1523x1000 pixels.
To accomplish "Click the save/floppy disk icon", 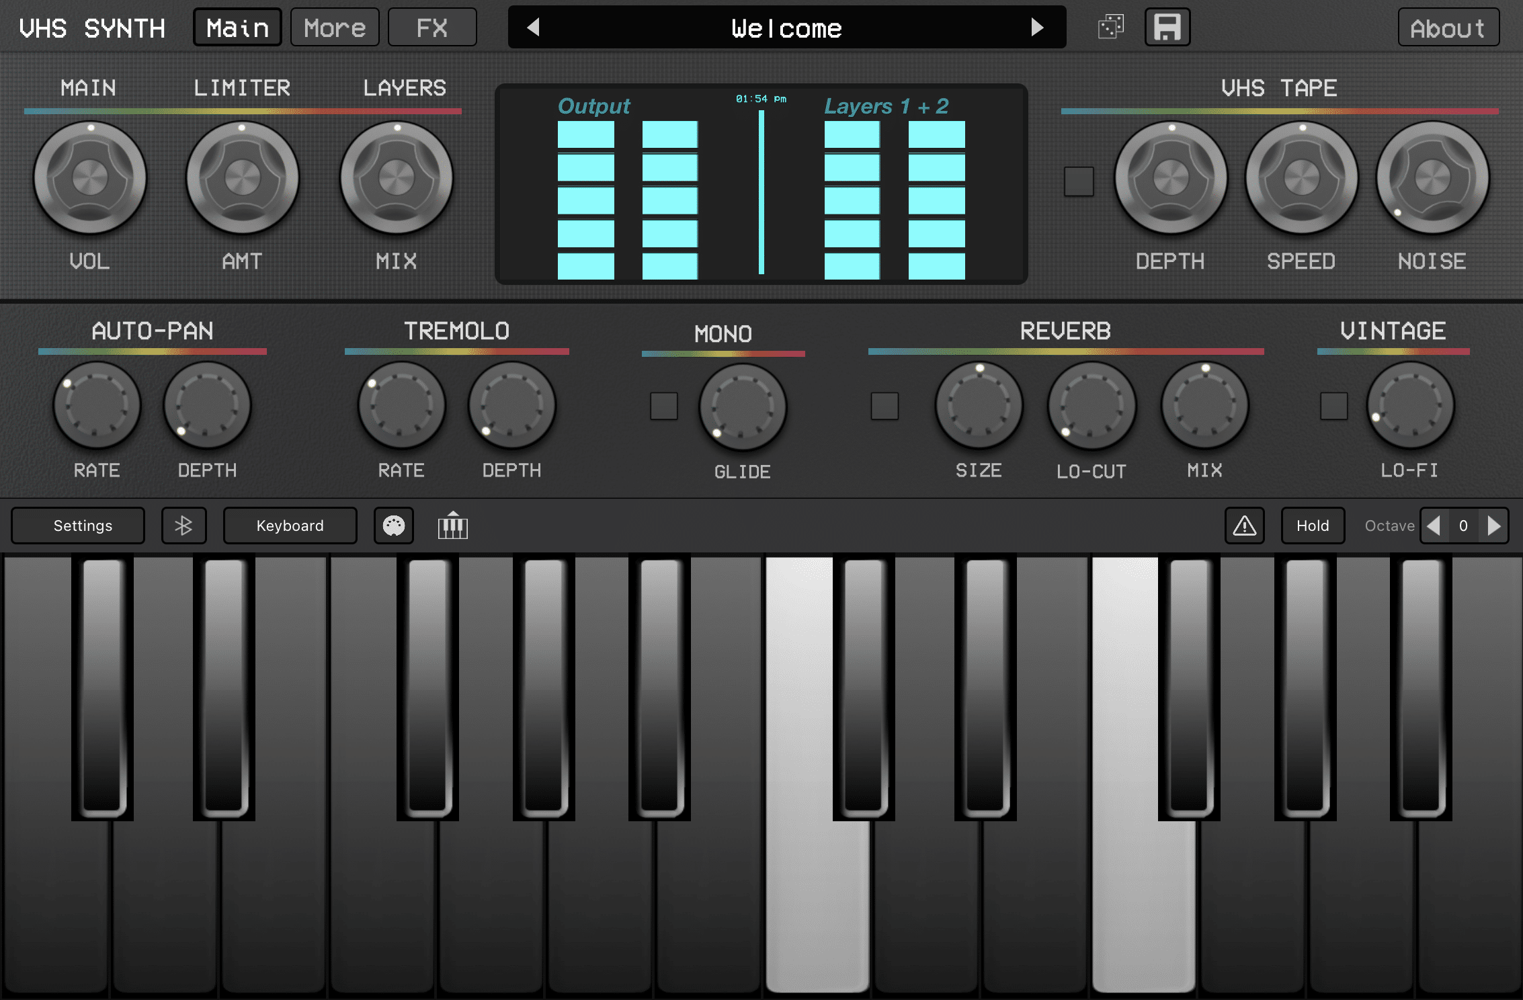I will pos(1167,28).
